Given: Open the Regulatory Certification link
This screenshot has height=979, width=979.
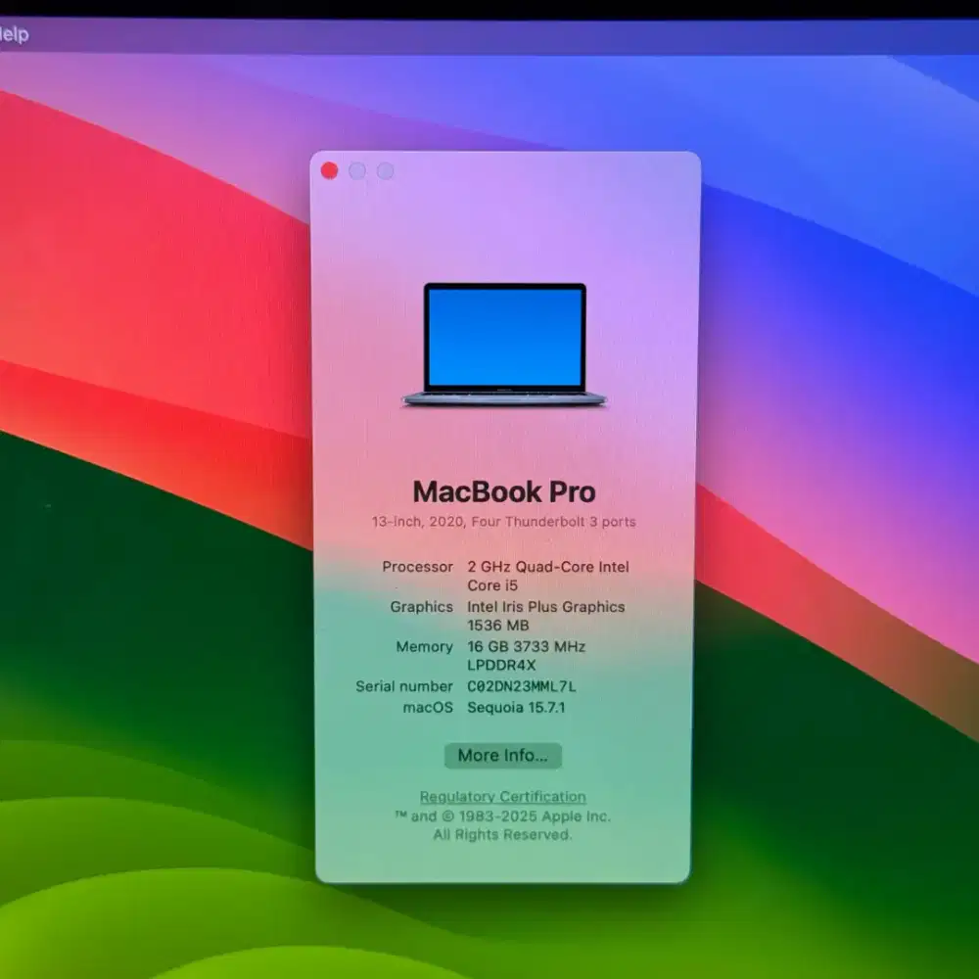Looking at the screenshot, I should (502, 796).
